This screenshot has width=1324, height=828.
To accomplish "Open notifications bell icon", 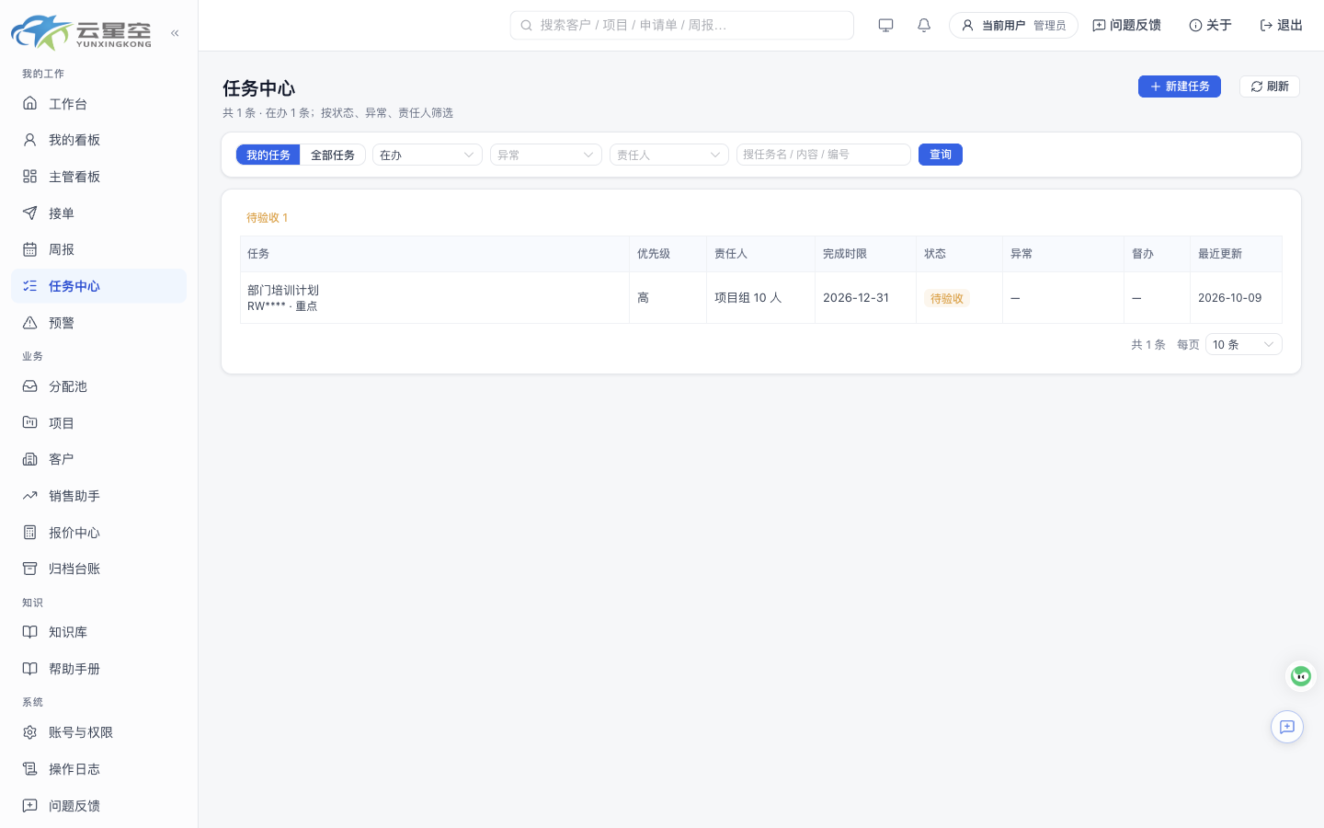I will pyautogui.click(x=924, y=26).
